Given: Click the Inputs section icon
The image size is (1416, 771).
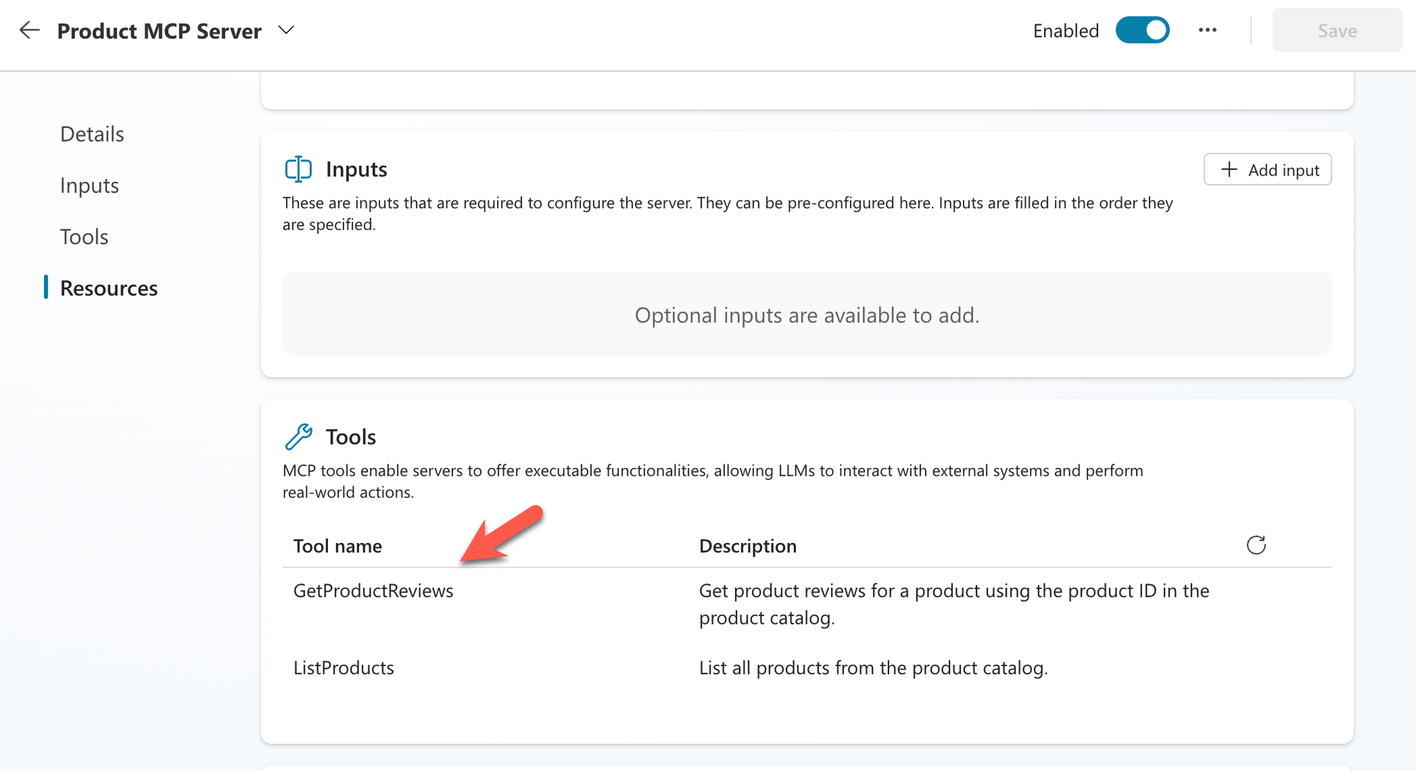Looking at the screenshot, I should pyautogui.click(x=298, y=169).
